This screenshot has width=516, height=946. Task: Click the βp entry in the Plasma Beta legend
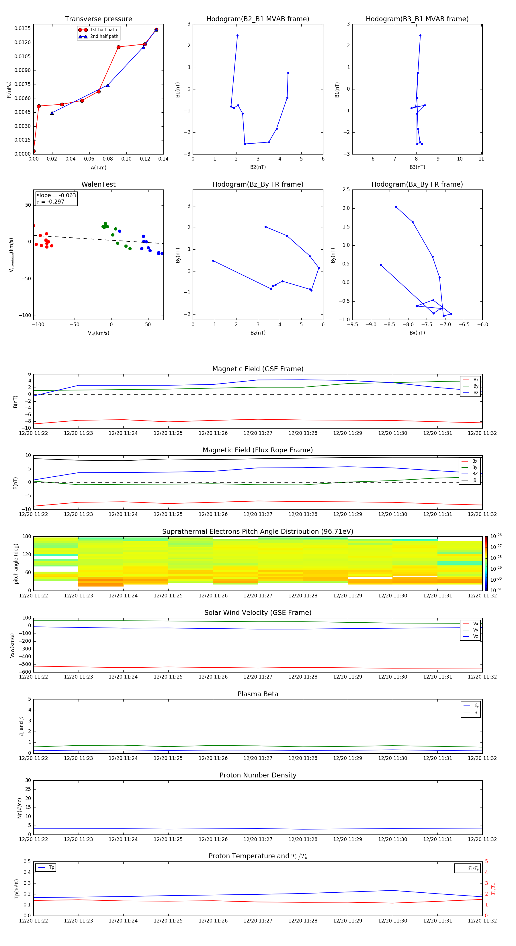point(471,705)
